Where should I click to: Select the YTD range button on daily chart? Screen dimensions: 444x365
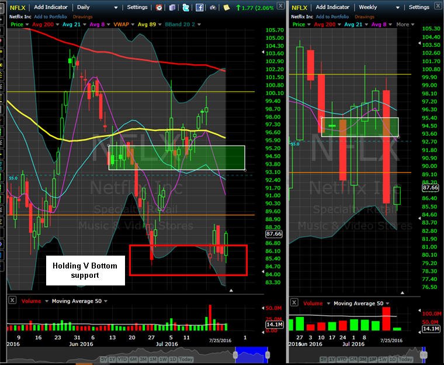coord(122,359)
